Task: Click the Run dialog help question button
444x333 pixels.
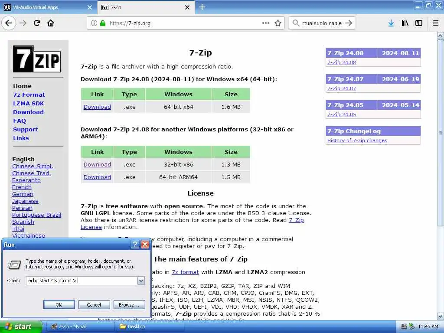Action: point(135,245)
